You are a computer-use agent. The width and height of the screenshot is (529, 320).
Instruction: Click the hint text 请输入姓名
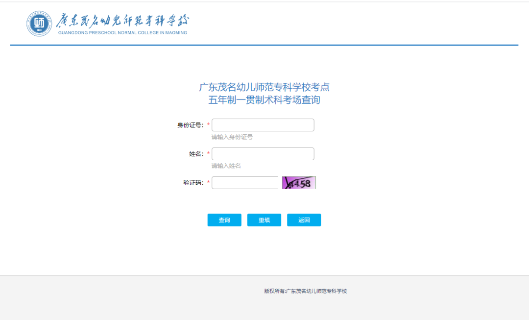(x=226, y=166)
